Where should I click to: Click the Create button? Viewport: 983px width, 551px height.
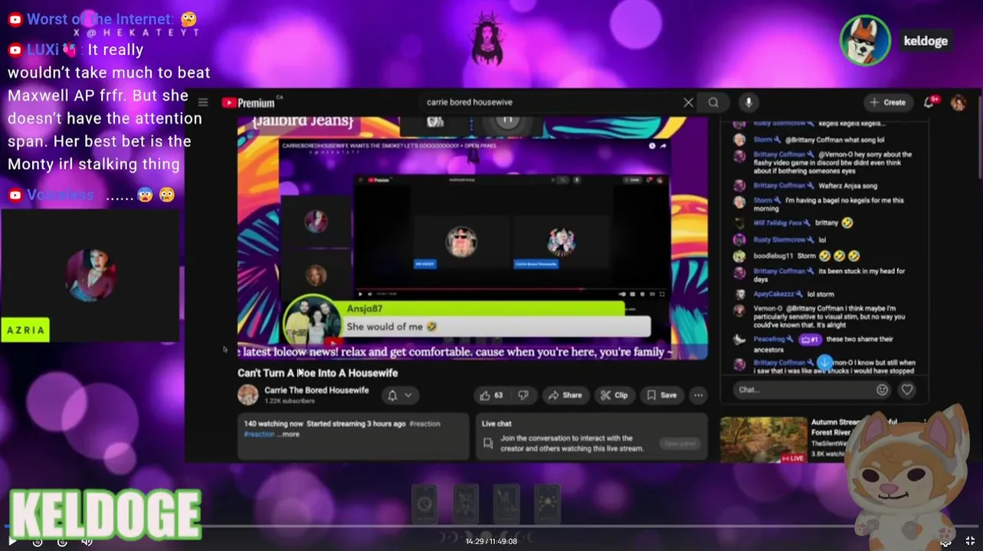(x=887, y=102)
